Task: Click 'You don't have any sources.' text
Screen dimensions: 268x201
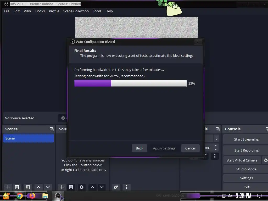Action: [83, 160]
